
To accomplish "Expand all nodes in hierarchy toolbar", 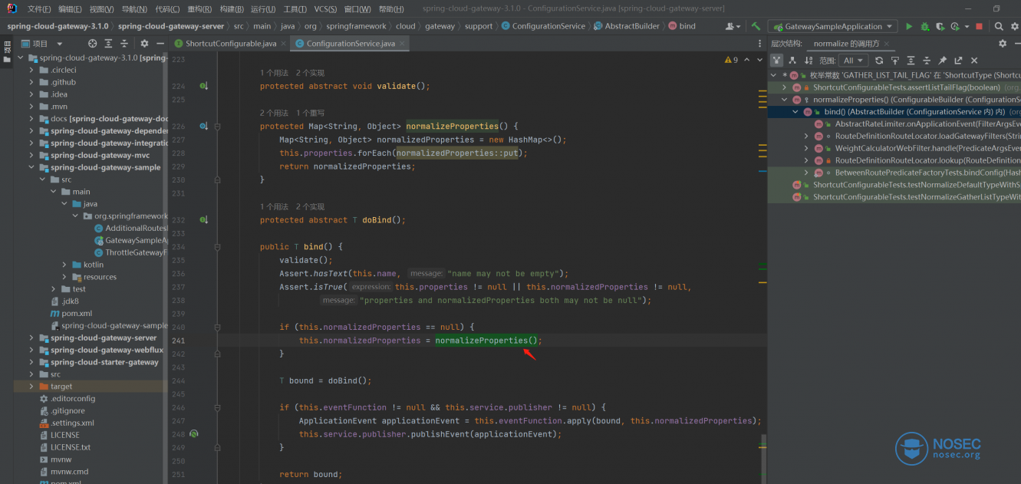I will [911, 60].
